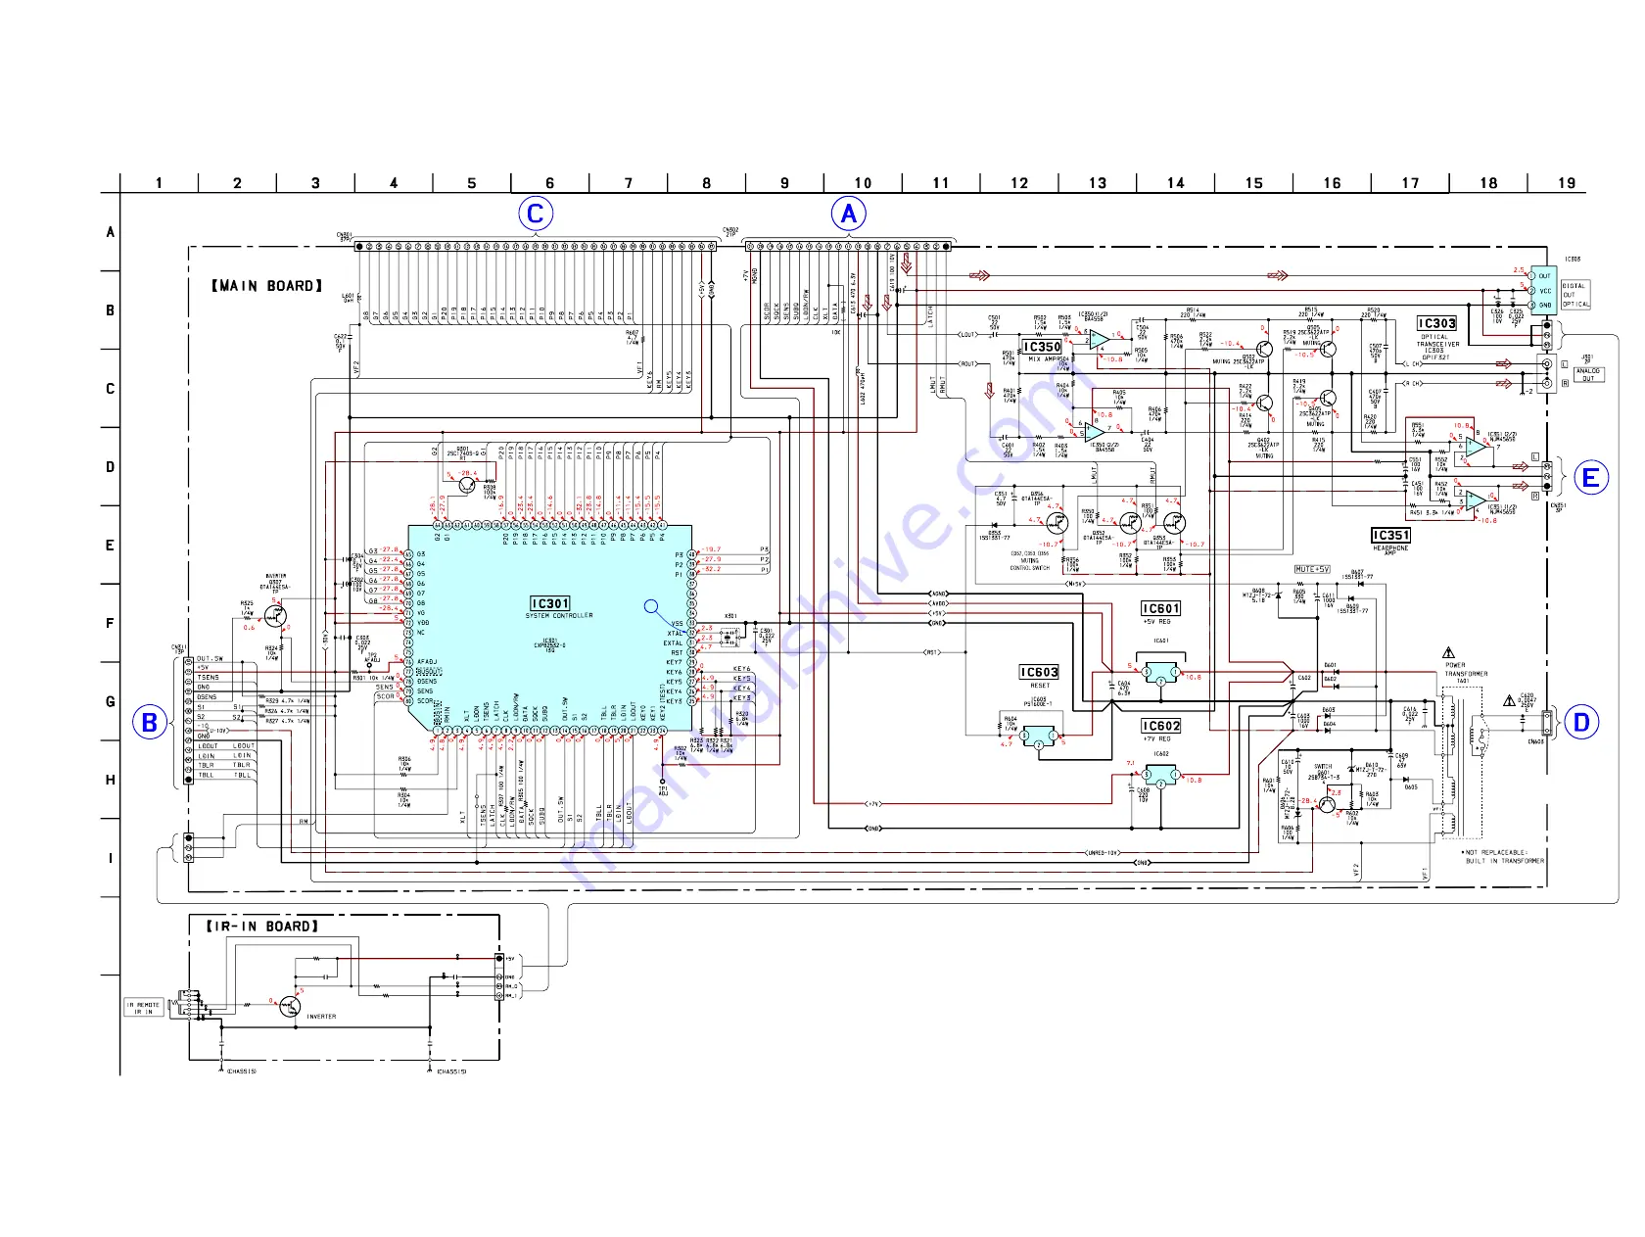Click the IC601 label
Screen dimensions: 1645x1237
1161,608
